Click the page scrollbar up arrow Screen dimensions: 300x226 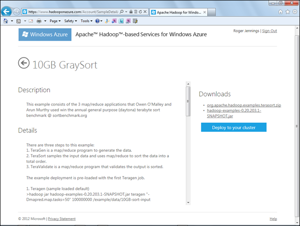tap(297, 28)
